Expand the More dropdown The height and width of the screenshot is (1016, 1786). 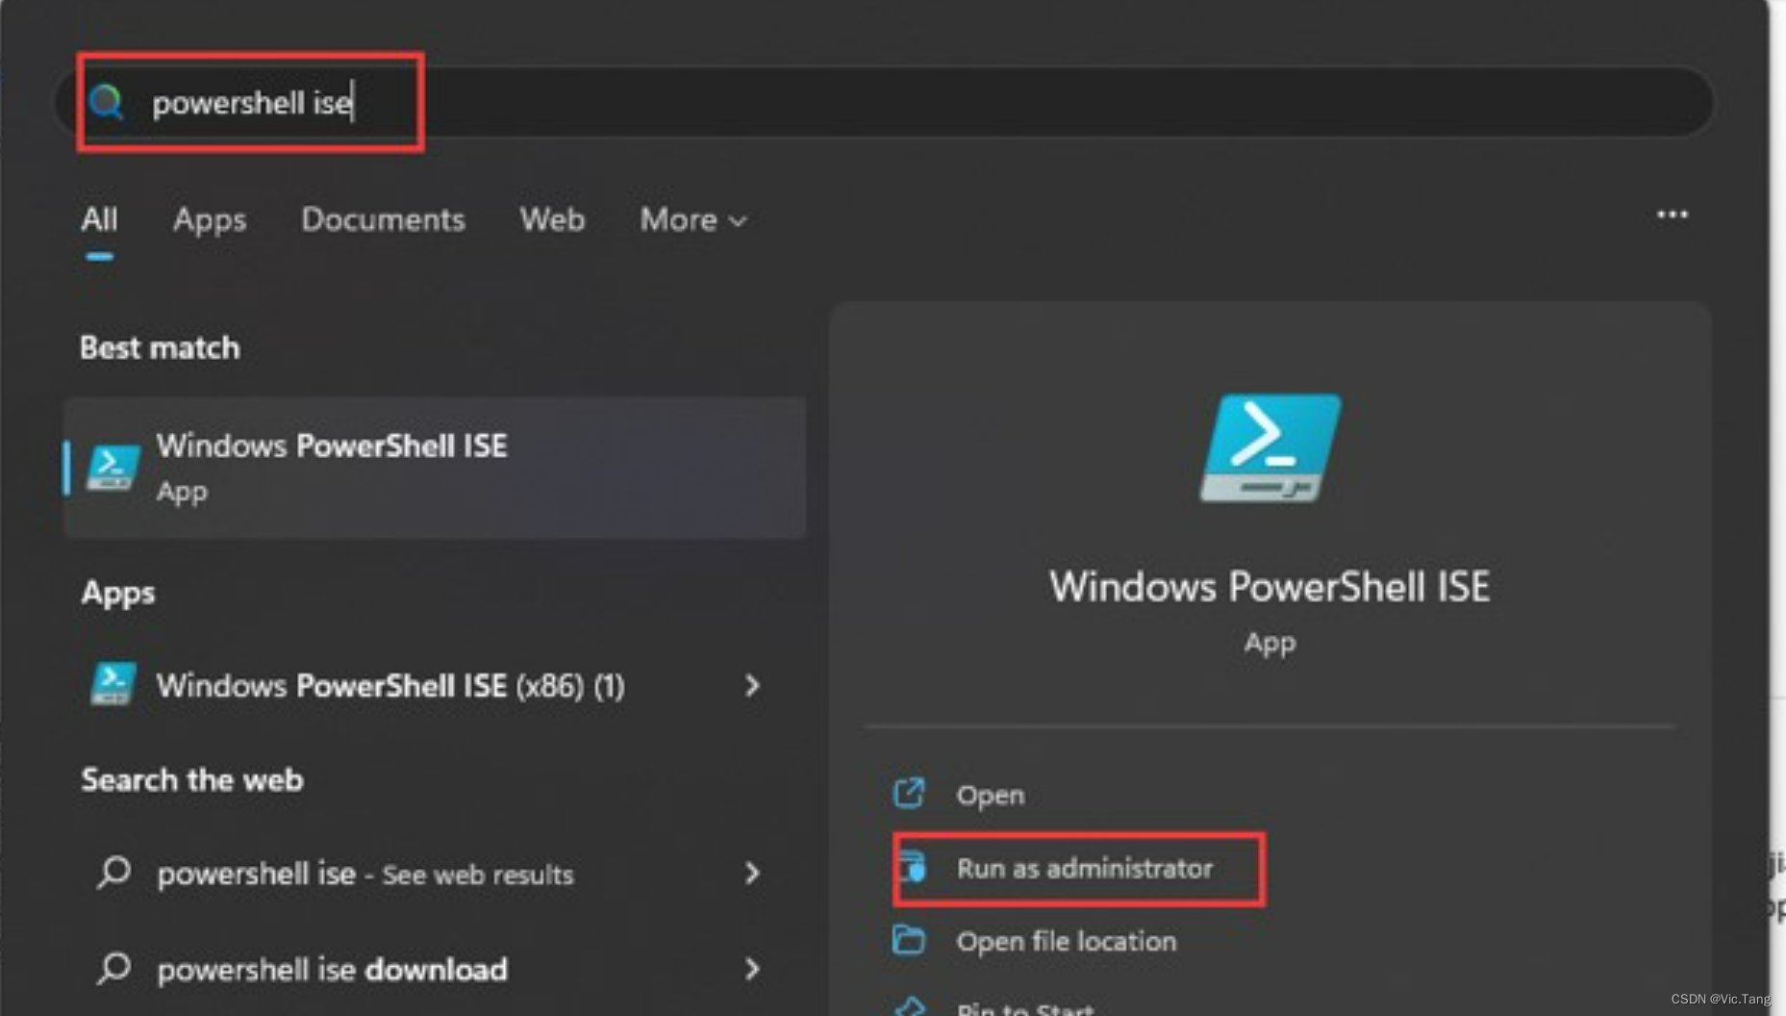[693, 219]
